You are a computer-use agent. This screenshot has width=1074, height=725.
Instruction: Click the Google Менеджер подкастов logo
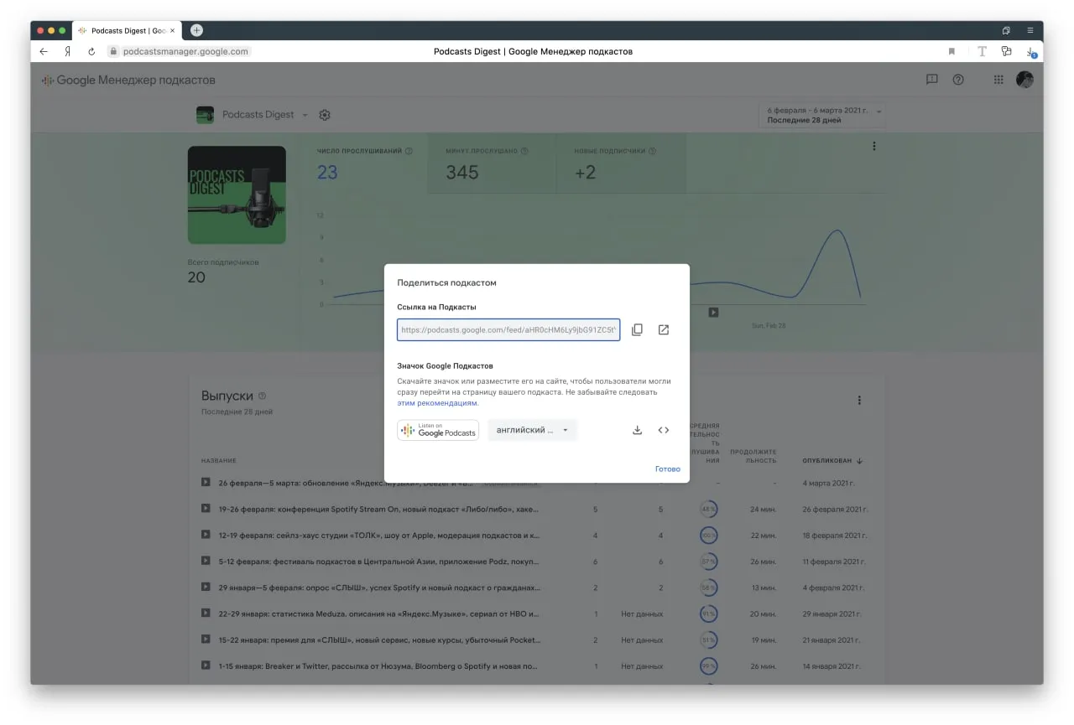(x=128, y=80)
